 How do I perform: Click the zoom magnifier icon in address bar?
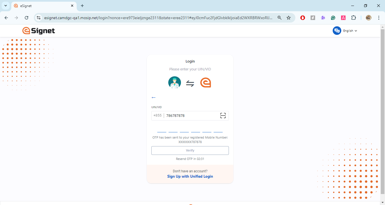[280, 18]
